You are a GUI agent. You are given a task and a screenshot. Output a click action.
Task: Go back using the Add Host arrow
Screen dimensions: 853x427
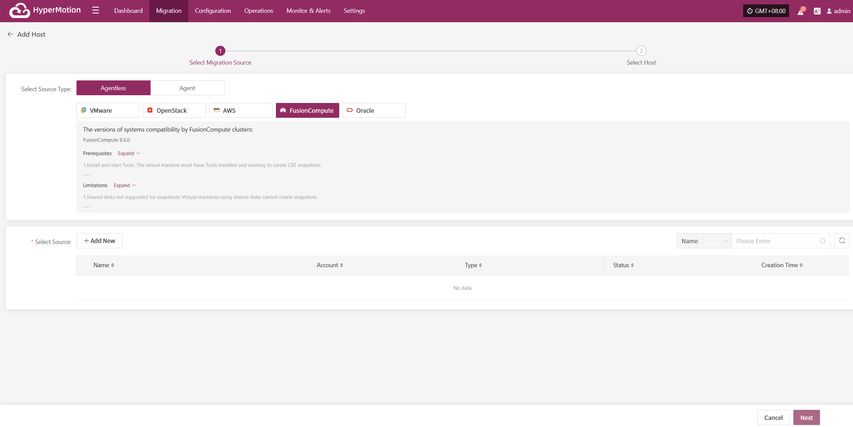pos(10,34)
